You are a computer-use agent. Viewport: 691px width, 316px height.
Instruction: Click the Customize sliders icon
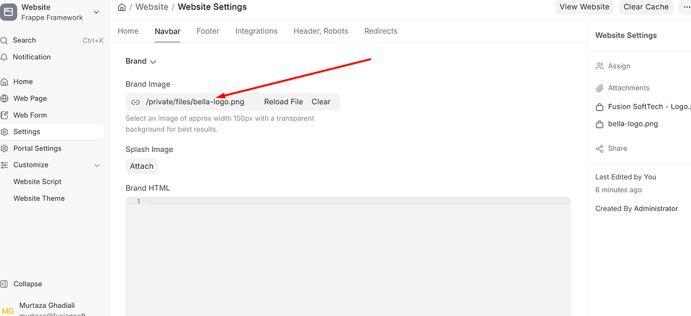tap(4, 165)
